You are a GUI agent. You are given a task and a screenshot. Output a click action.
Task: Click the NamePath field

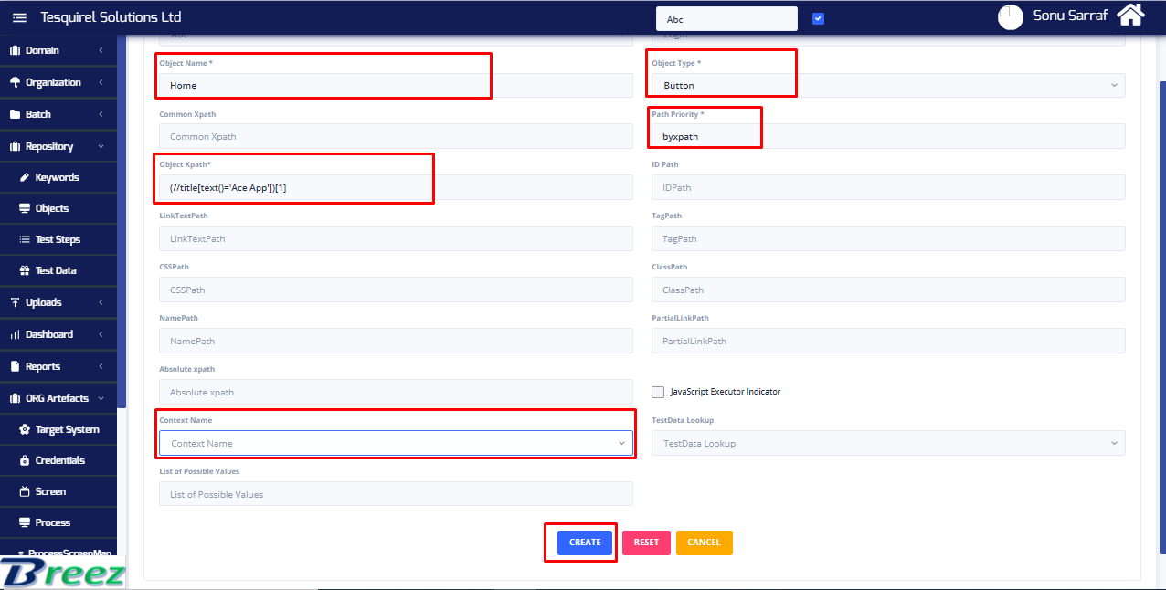coord(396,341)
